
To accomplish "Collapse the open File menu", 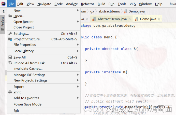I will click(11, 4).
